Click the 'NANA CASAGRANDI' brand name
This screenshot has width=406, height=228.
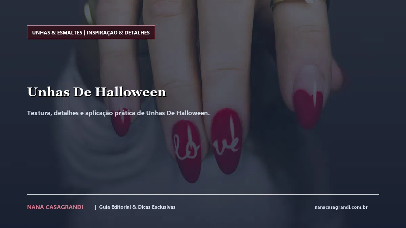(55, 207)
